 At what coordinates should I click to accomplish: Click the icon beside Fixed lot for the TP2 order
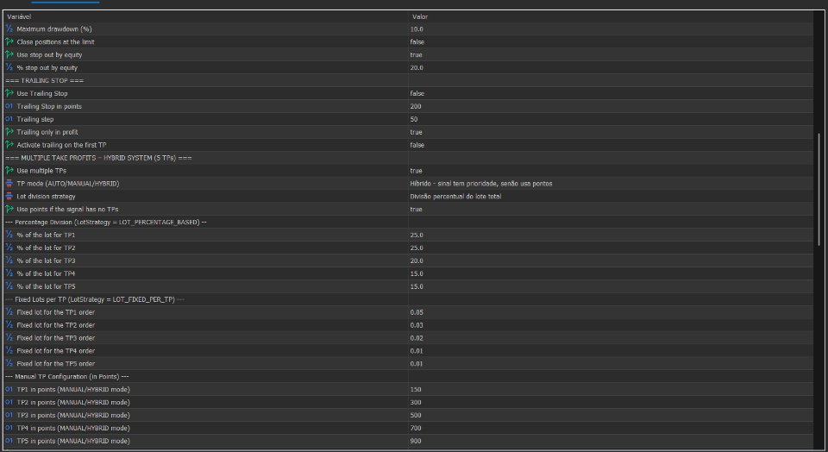9,325
